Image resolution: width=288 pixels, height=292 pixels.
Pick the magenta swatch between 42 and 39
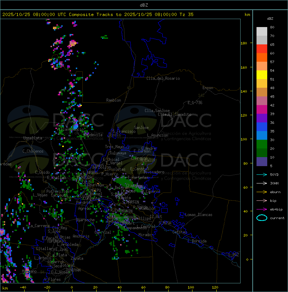pyautogui.click(x=262, y=109)
